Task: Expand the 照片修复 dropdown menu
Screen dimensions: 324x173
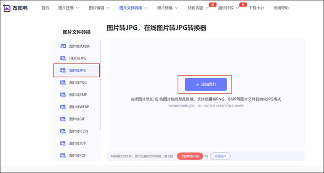Action: point(167,8)
